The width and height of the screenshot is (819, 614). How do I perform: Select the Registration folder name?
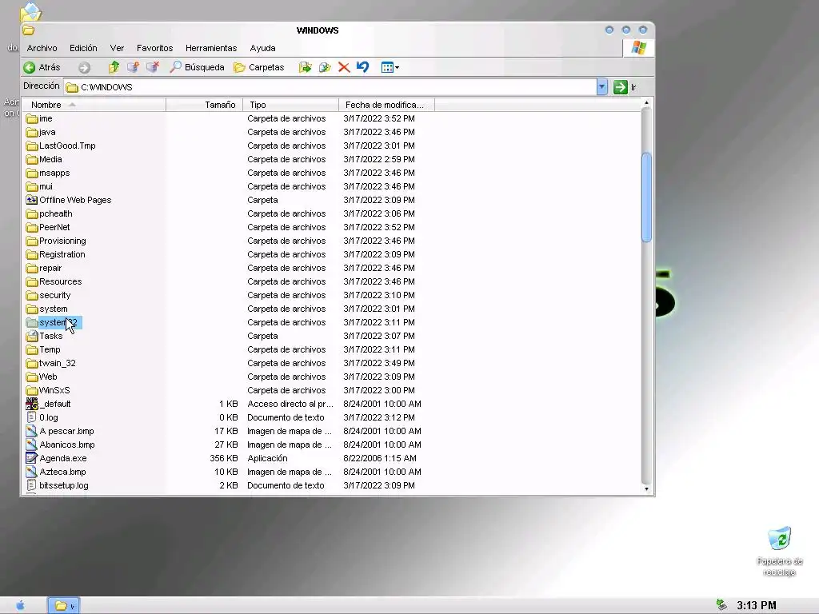click(x=62, y=254)
